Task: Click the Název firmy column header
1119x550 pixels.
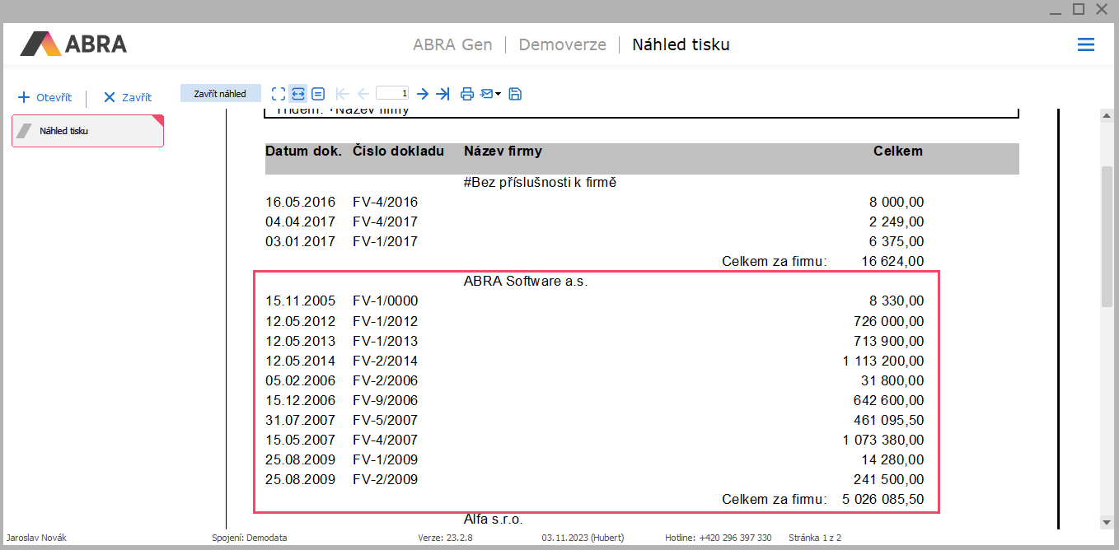Action: [503, 151]
